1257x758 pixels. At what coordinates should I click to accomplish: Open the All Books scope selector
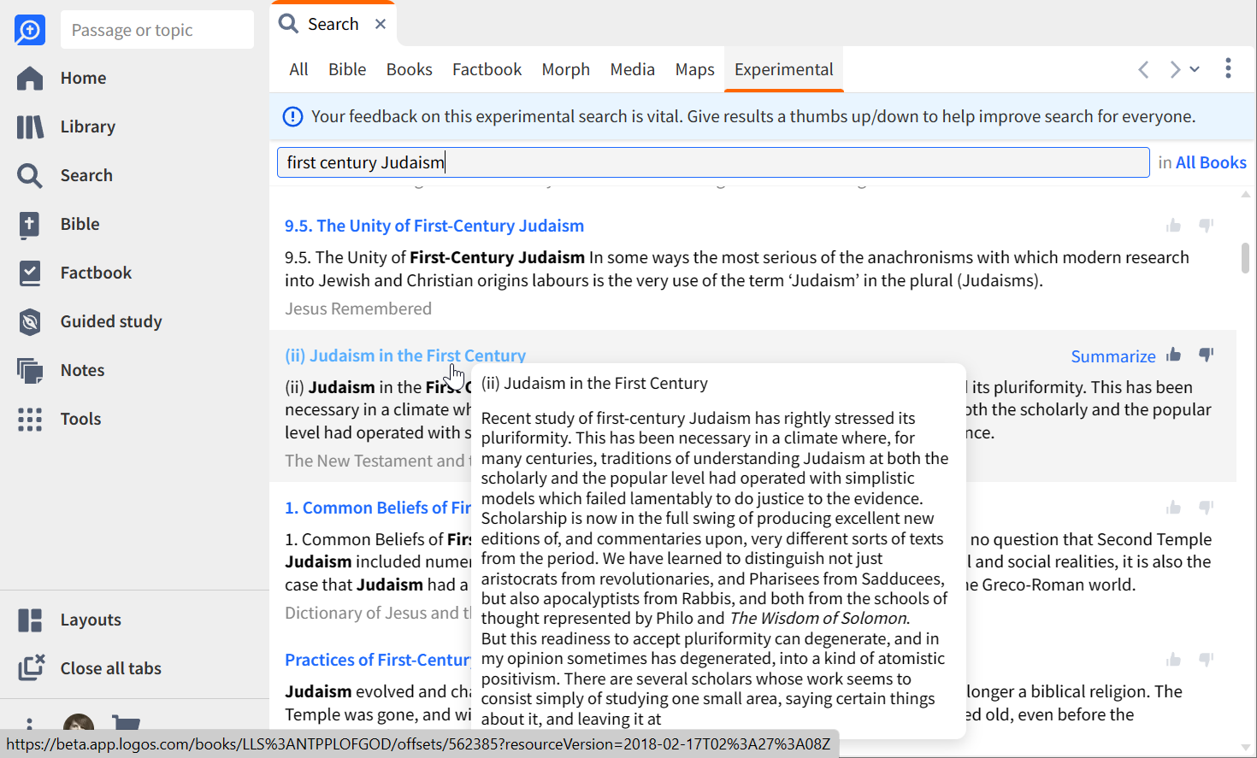[x=1211, y=162]
